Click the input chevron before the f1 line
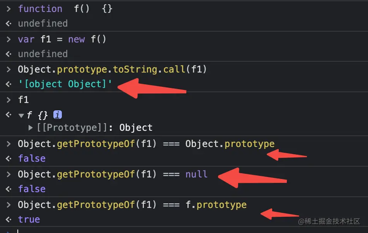The height and width of the screenshot is (233, 368). coord(9,100)
